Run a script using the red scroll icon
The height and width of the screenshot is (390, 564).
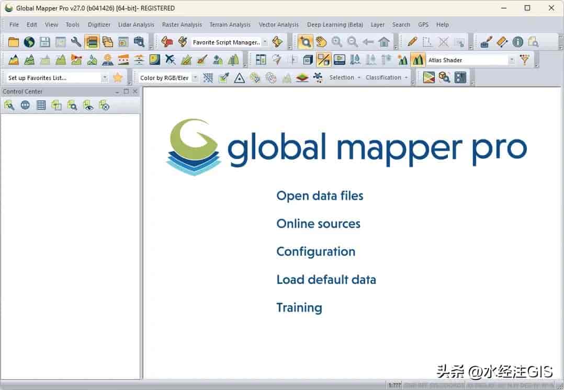[x=167, y=42]
